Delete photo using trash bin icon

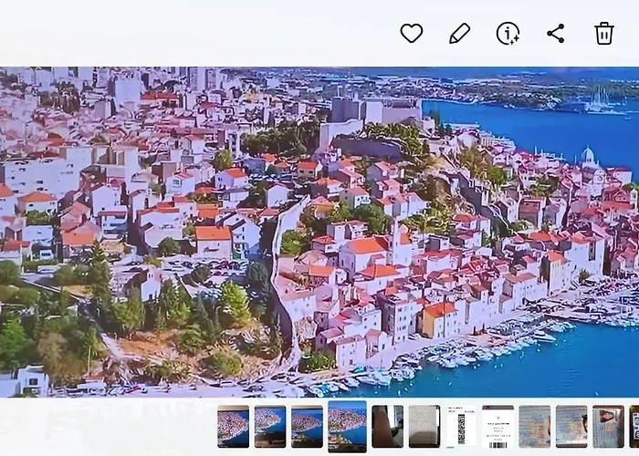pos(604,34)
